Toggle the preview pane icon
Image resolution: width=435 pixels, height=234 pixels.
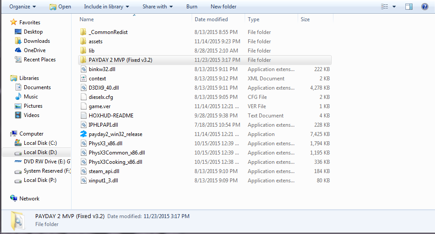pyautogui.click(x=409, y=7)
